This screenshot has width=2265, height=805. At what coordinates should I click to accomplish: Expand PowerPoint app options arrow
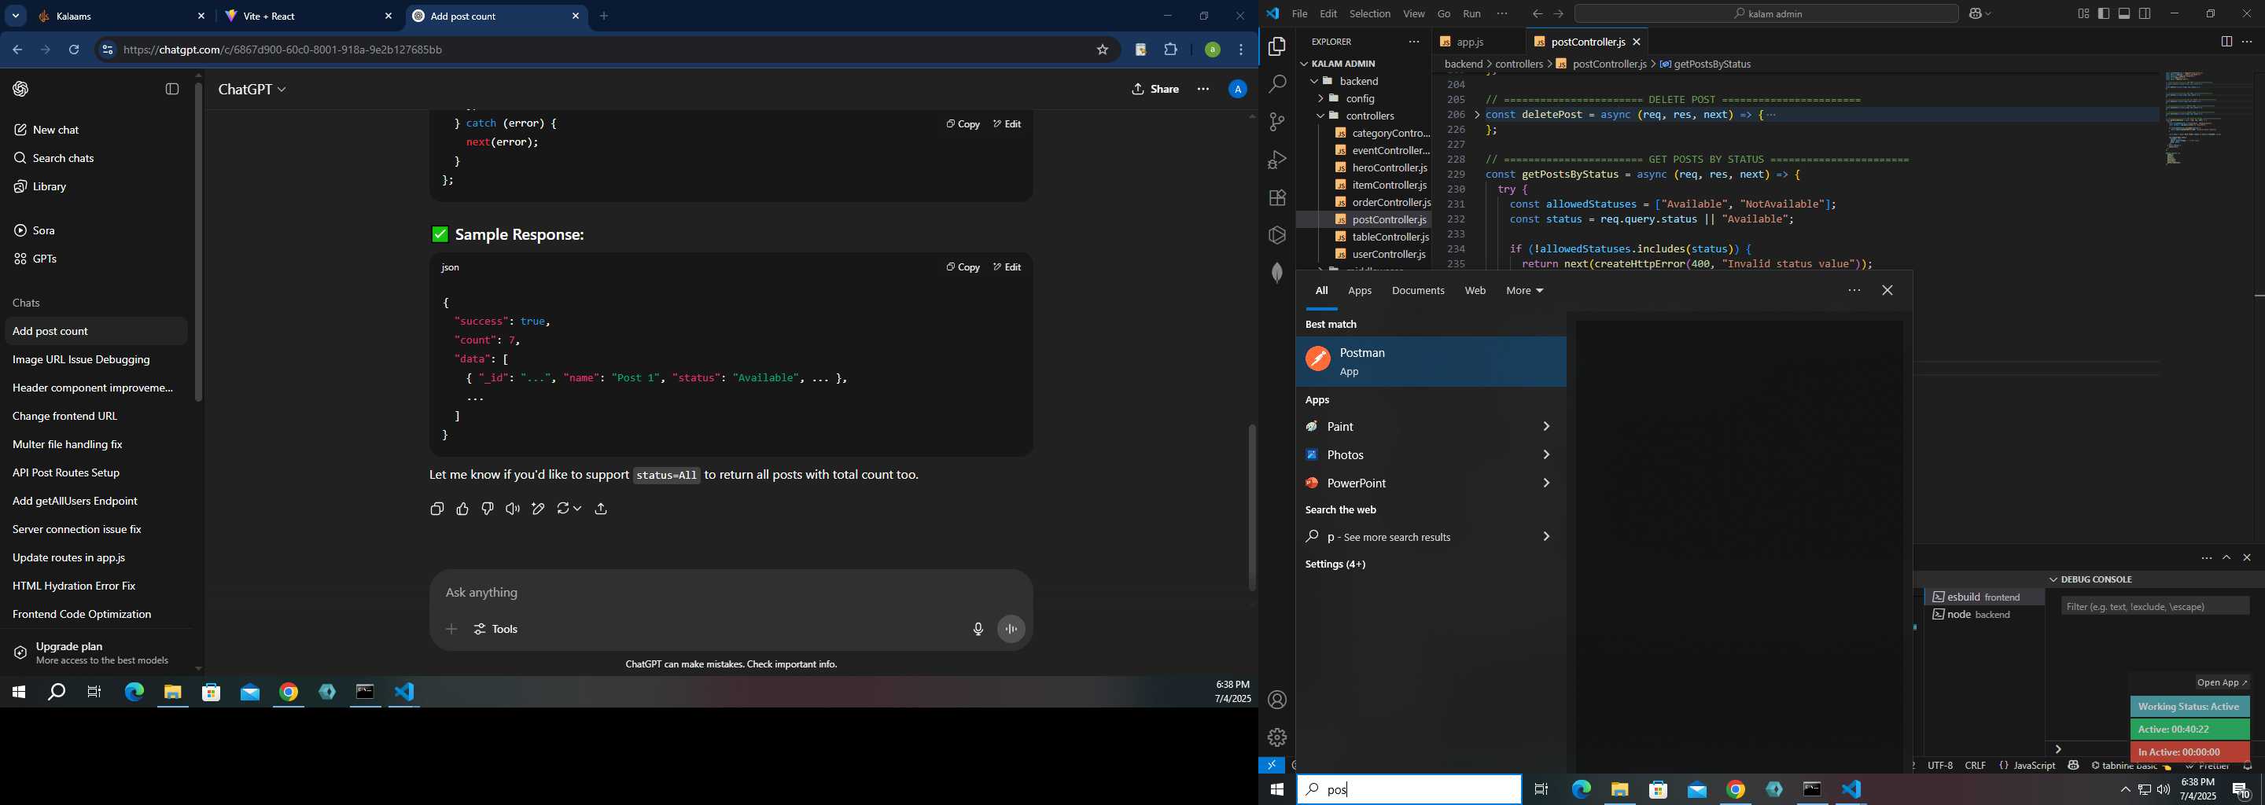point(1545,483)
